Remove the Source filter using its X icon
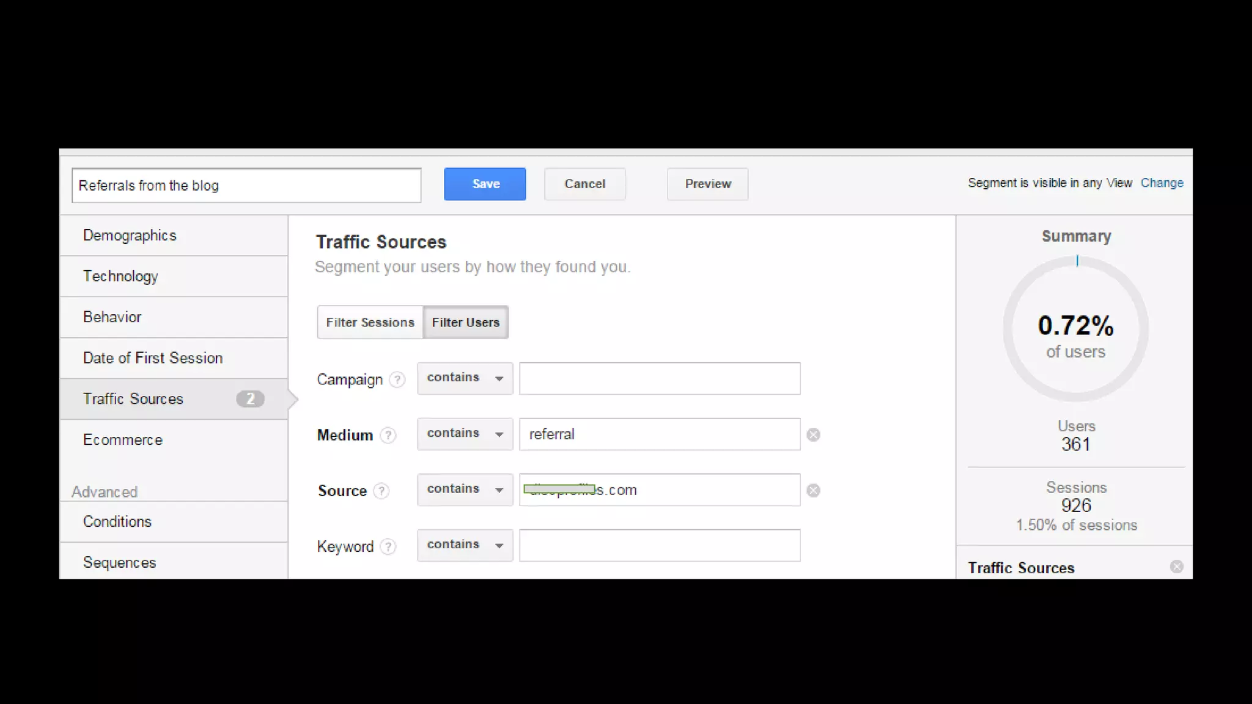The image size is (1252, 704). click(x=813, y=490)
